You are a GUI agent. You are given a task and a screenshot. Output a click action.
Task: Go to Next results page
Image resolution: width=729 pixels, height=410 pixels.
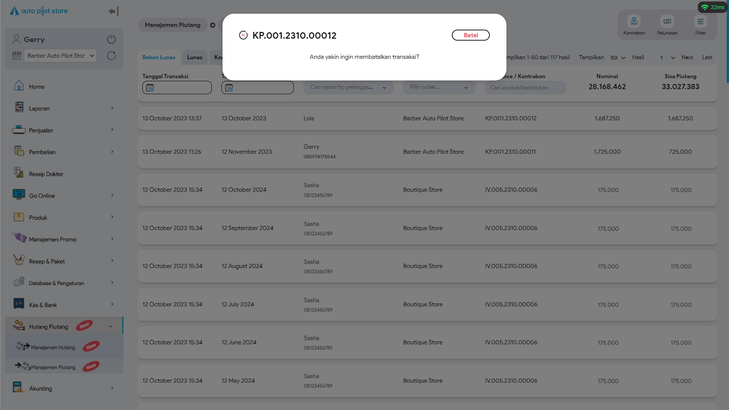pos(687,57)
